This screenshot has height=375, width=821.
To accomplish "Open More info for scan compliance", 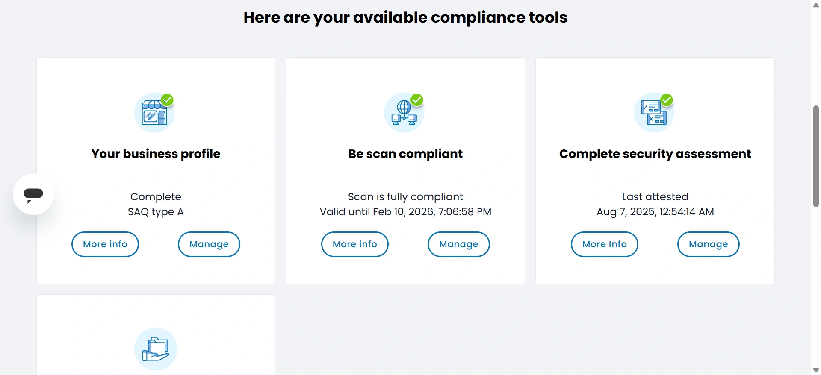I will [355, 244].
